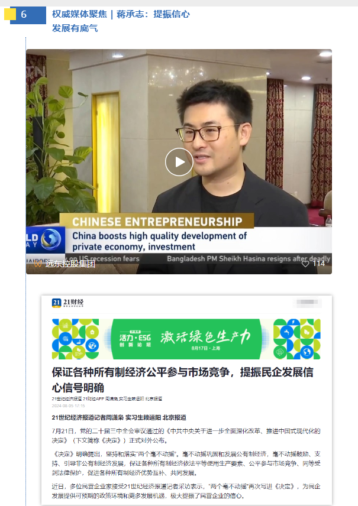Click the 远东控股集团 channel name
The height and width of the screenshot is (506, 358).
[x=70, y=264]
